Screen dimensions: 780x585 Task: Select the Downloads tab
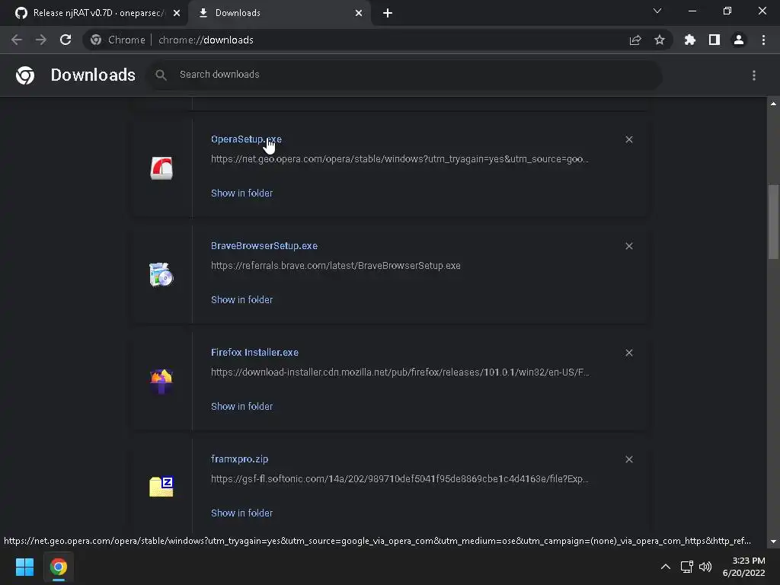pos(280,13)
